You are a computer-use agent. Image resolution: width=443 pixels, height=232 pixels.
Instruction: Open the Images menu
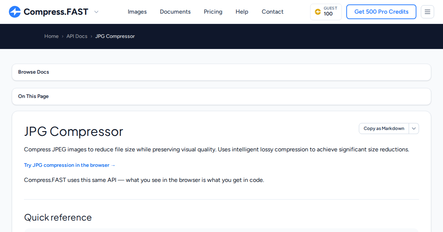pyautogui.click(x=137, y=12)
